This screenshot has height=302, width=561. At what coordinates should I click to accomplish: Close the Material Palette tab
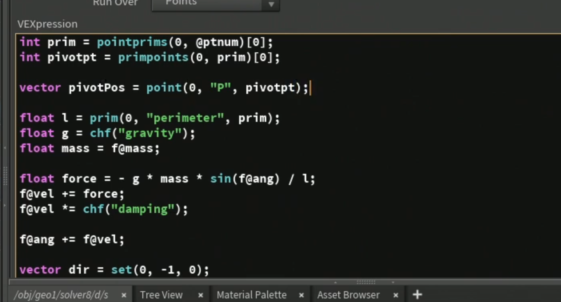(301, 295)
